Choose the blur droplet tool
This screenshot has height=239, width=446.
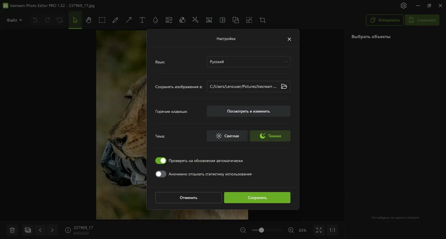156,20
